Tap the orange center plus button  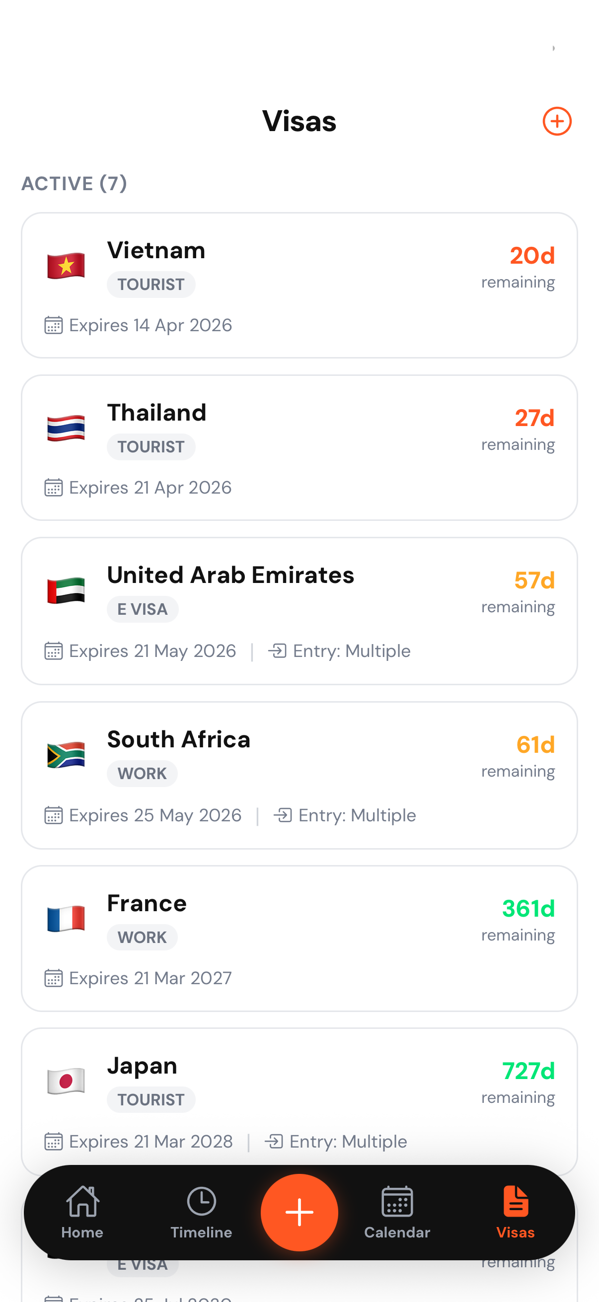(299, 1212)
